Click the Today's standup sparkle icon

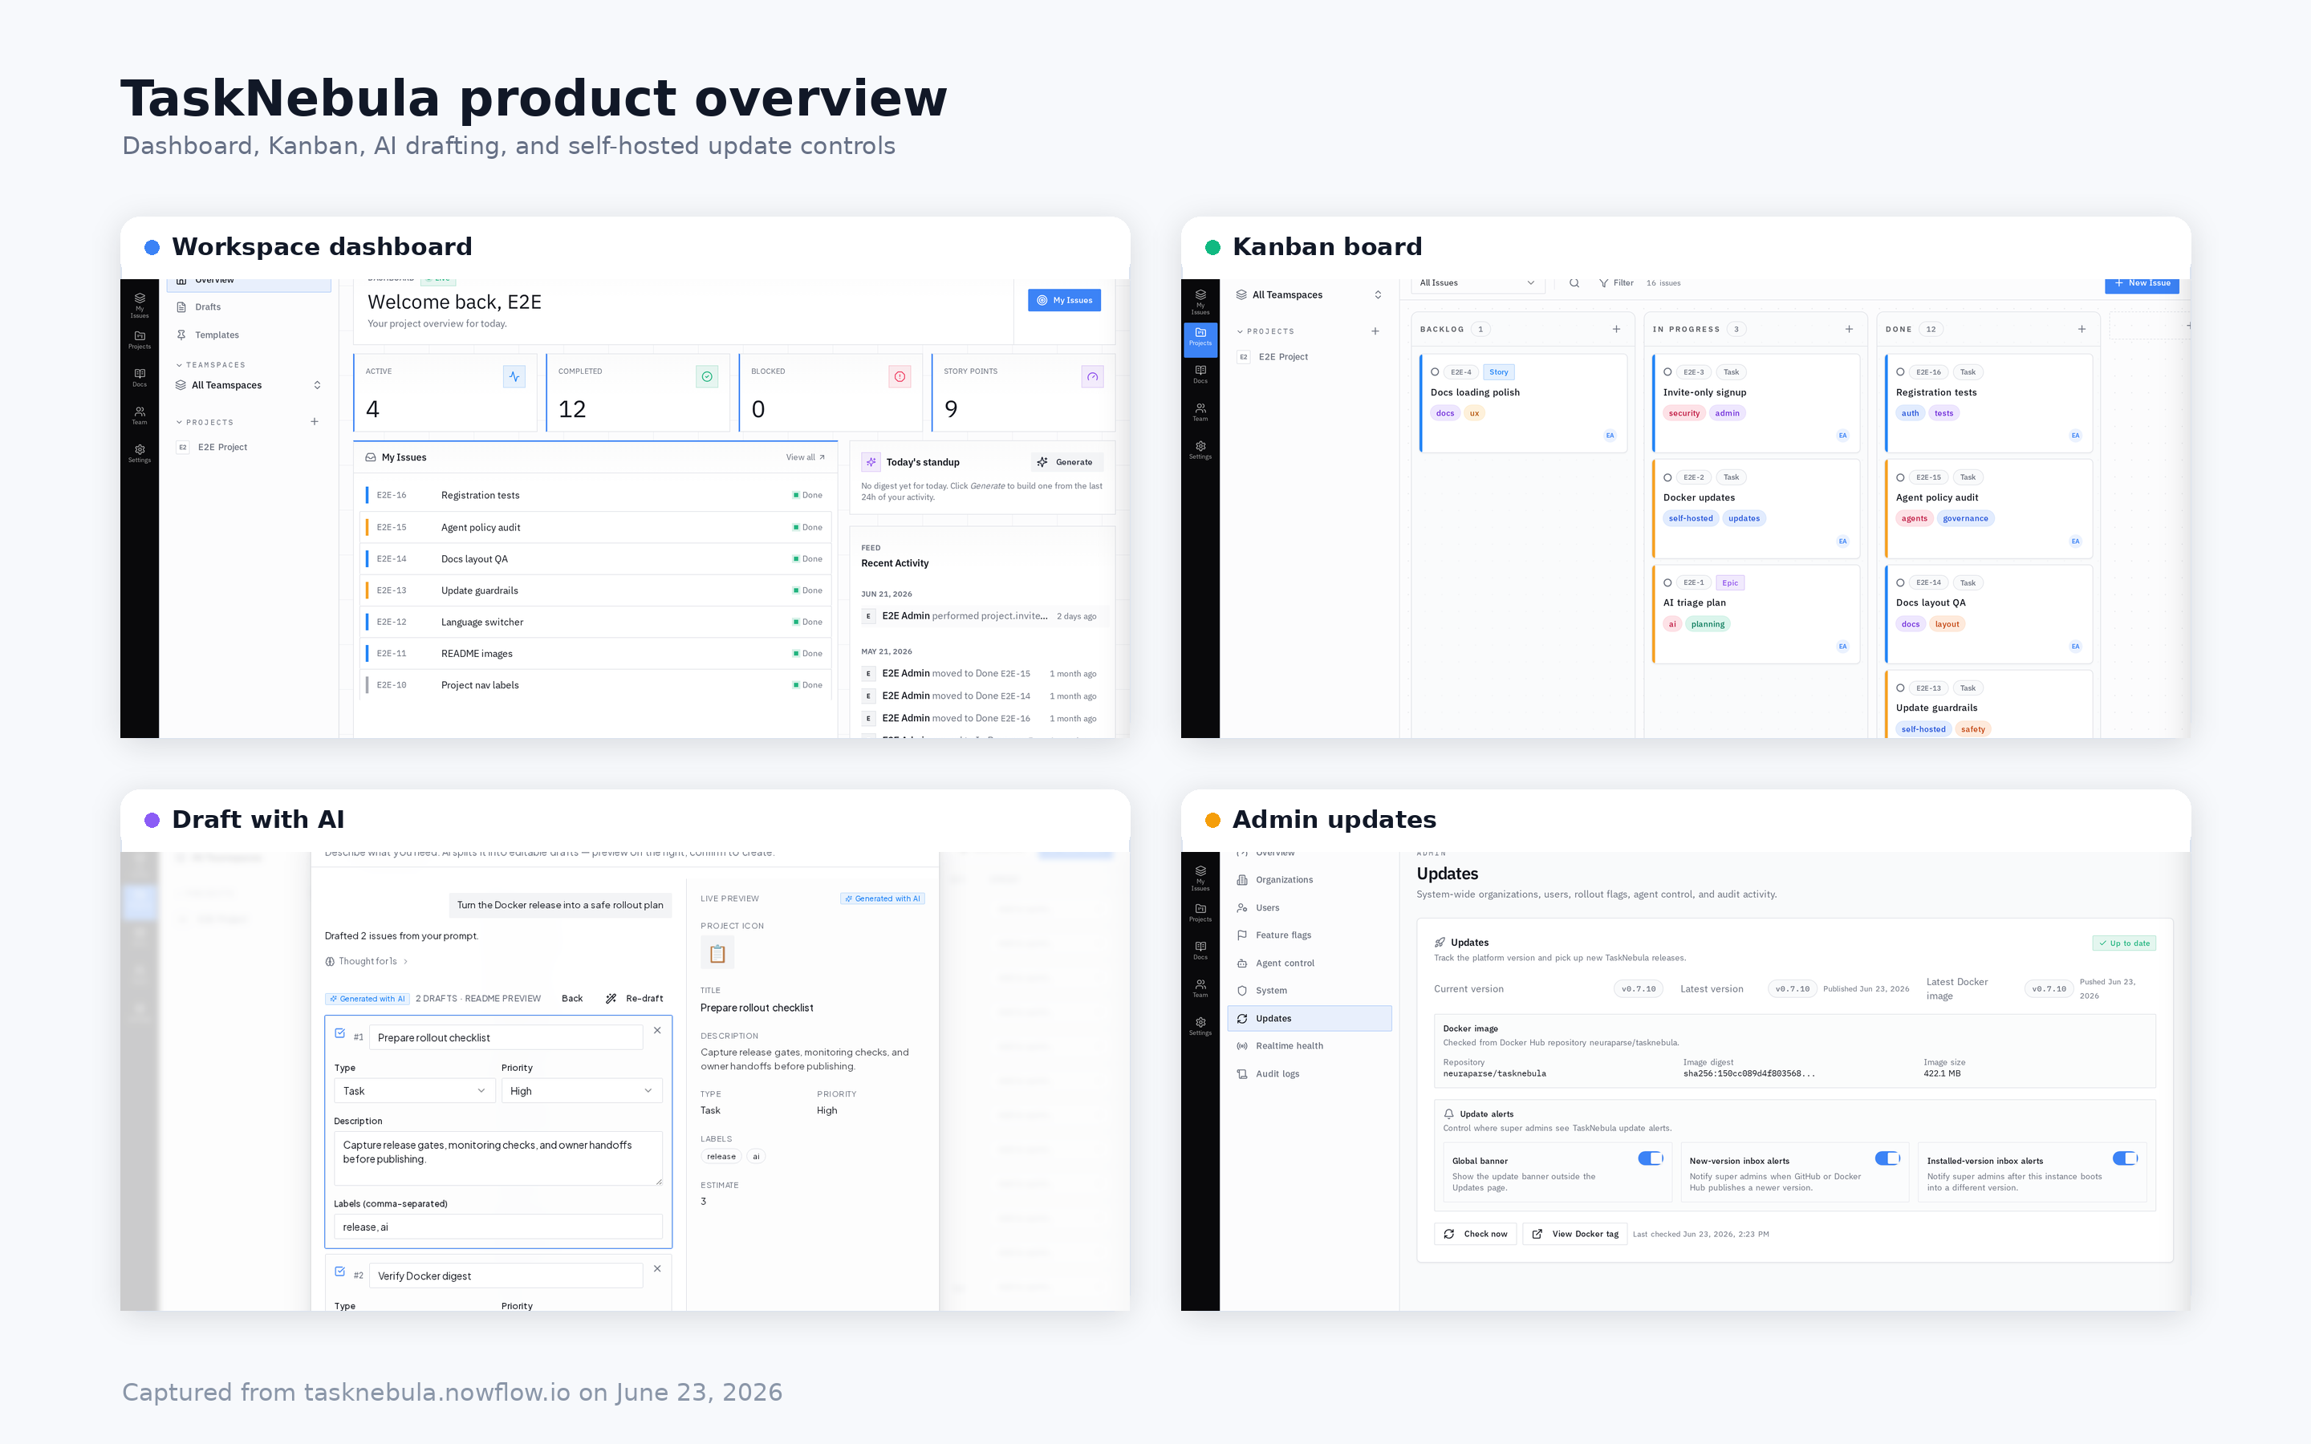coord(871,462)
